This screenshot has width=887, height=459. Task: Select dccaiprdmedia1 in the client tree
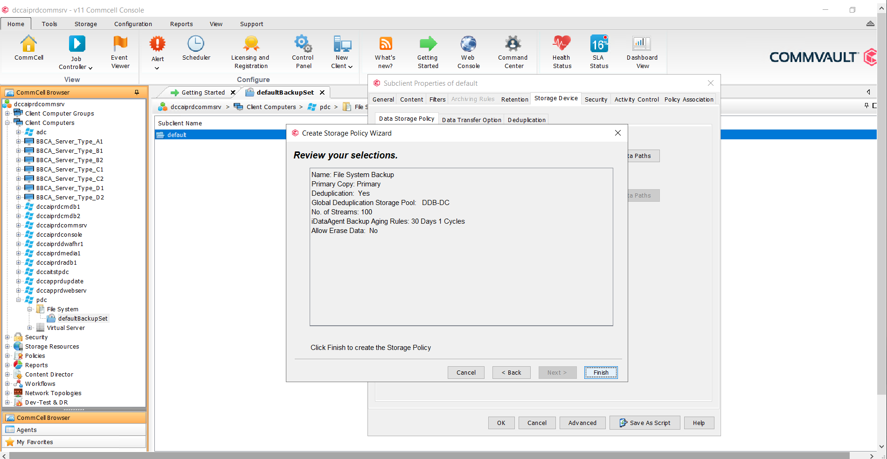tap(58, 253)
